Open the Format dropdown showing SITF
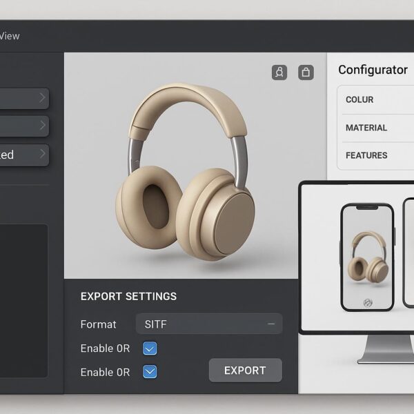 [209, 324]
